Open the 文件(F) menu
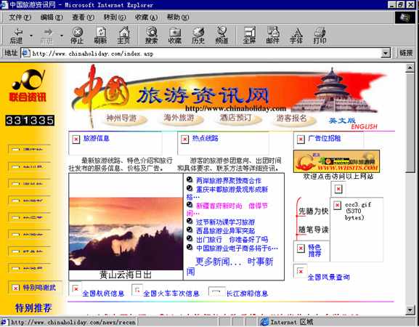The width and height of the screenshot is (419, 327). 20,17
